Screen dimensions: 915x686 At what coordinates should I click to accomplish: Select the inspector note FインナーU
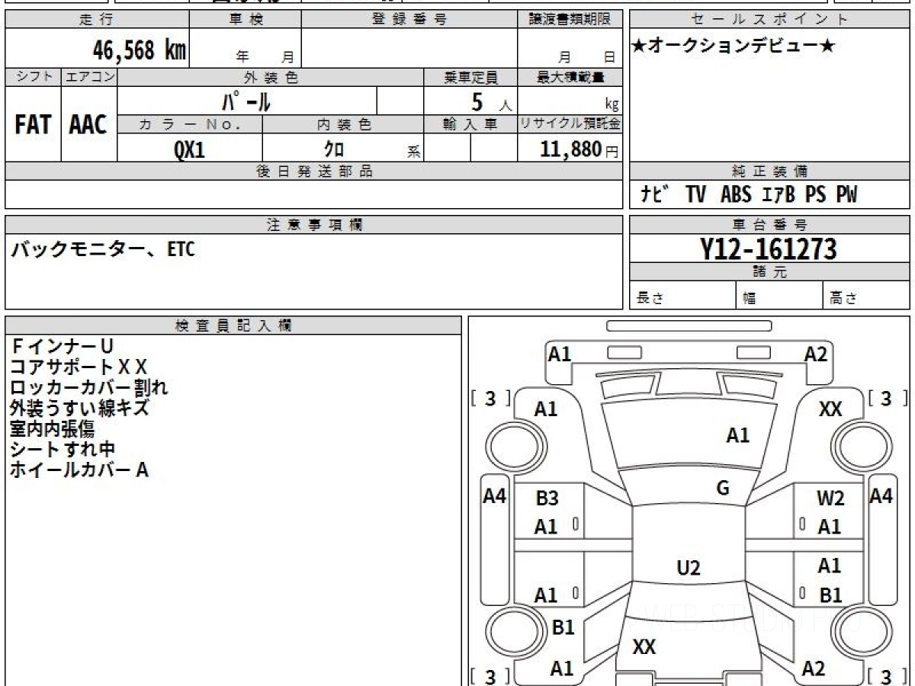click(x=63, y=347)
